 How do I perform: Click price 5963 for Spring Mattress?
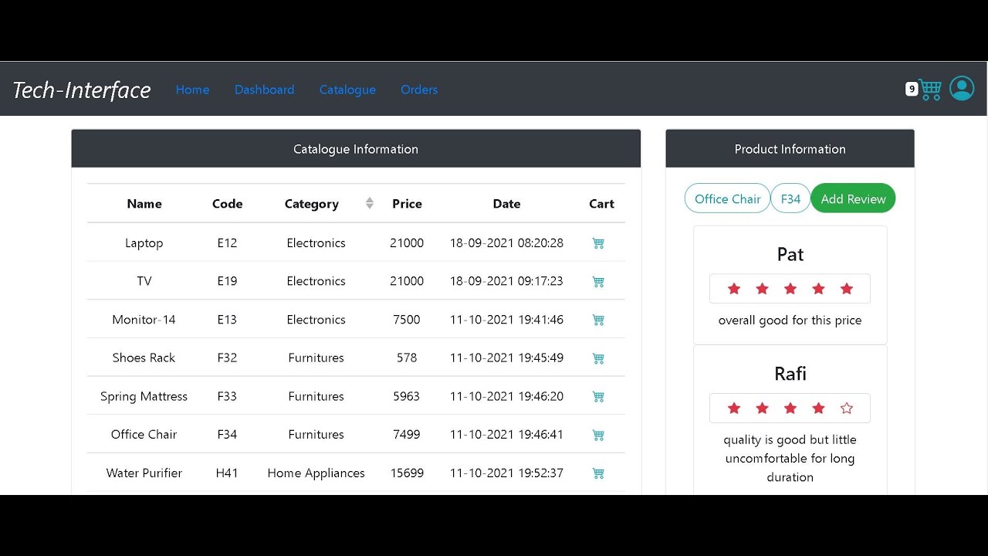click(x=407, y=396)
